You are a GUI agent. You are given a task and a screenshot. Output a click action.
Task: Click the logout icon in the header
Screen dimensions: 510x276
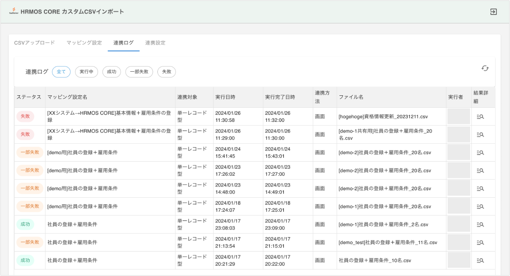(x=493, y=12)
